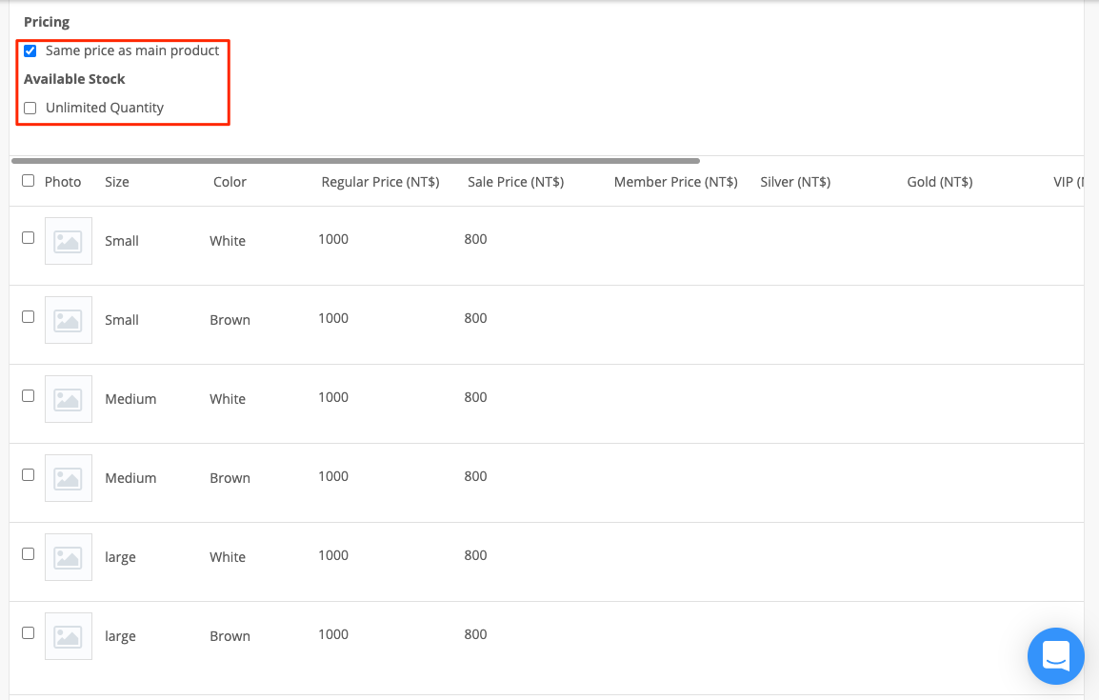This screenshot has width=1099, height=700.
Task: Click the photo placeholder for Medium Brown variant
Action: [68, 478]
